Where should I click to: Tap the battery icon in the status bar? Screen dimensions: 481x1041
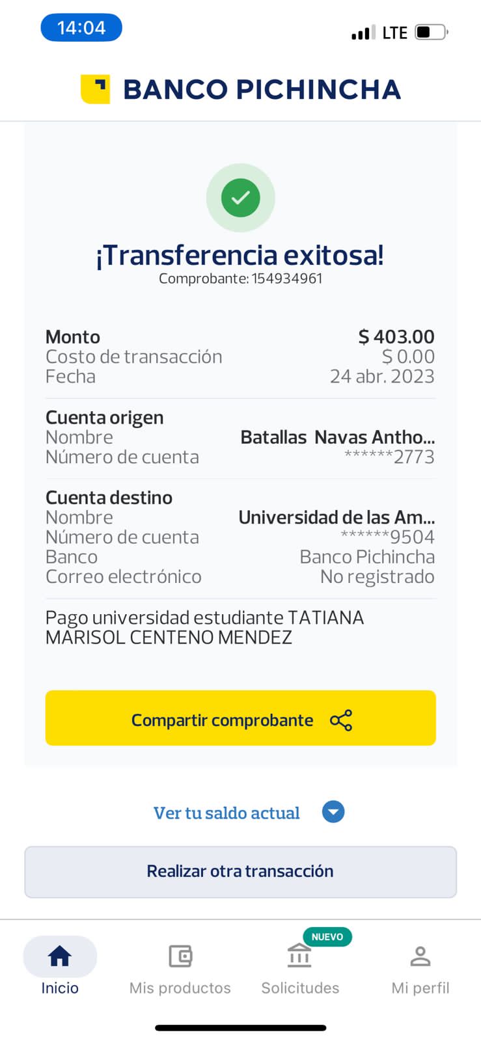432,32
